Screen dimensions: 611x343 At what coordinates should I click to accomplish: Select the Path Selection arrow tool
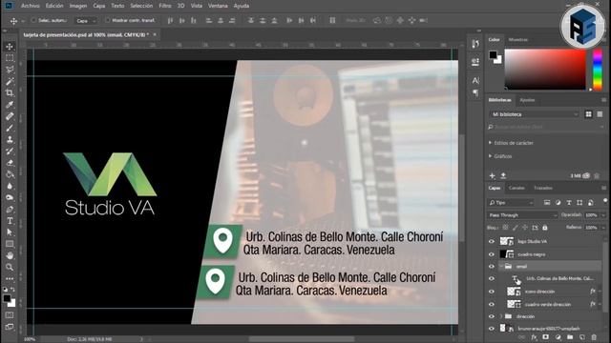click(x=10, y=232)
